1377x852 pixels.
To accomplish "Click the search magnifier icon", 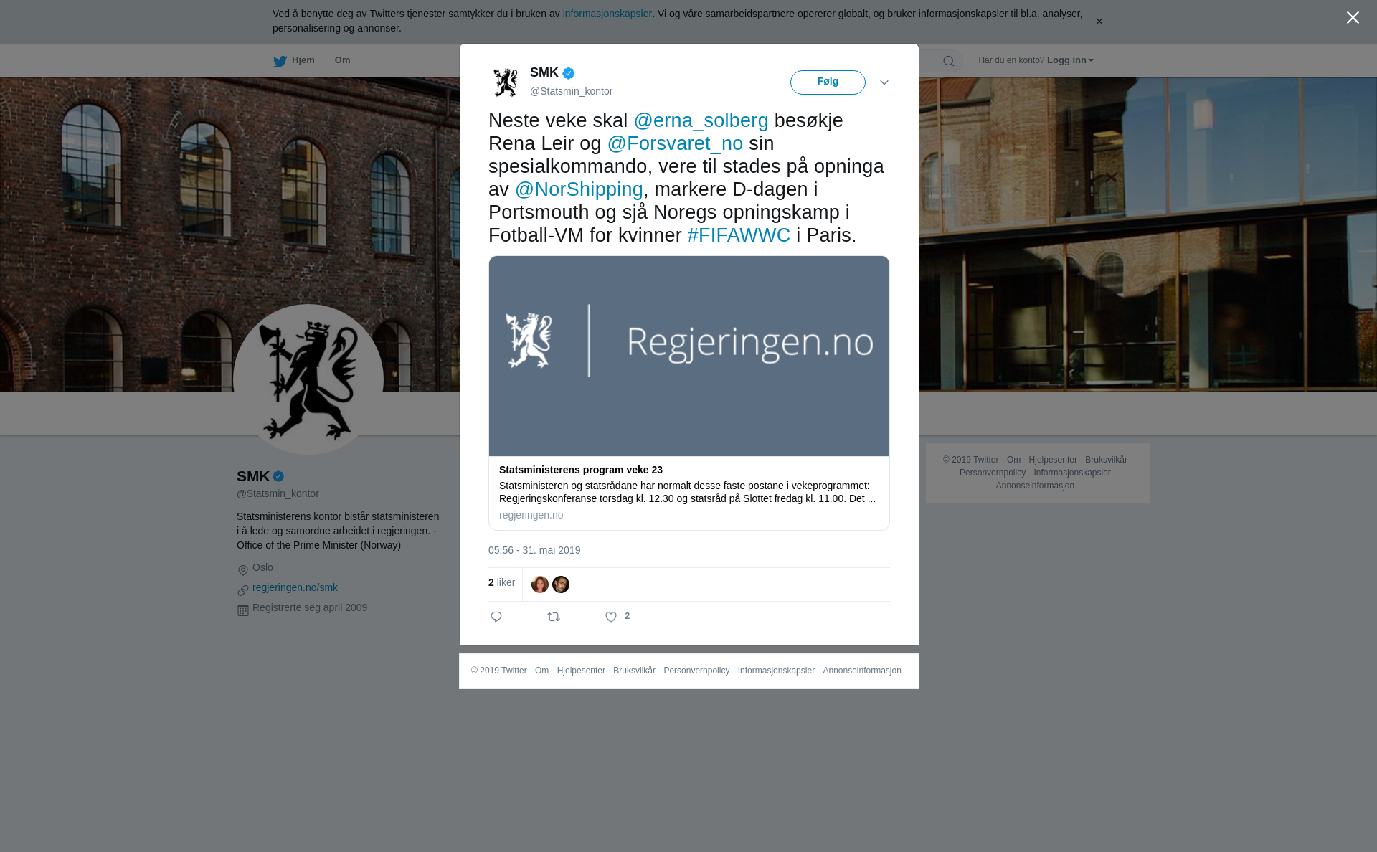I will (949, 61).
